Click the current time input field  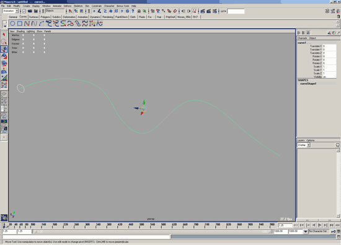click(285, 225)
